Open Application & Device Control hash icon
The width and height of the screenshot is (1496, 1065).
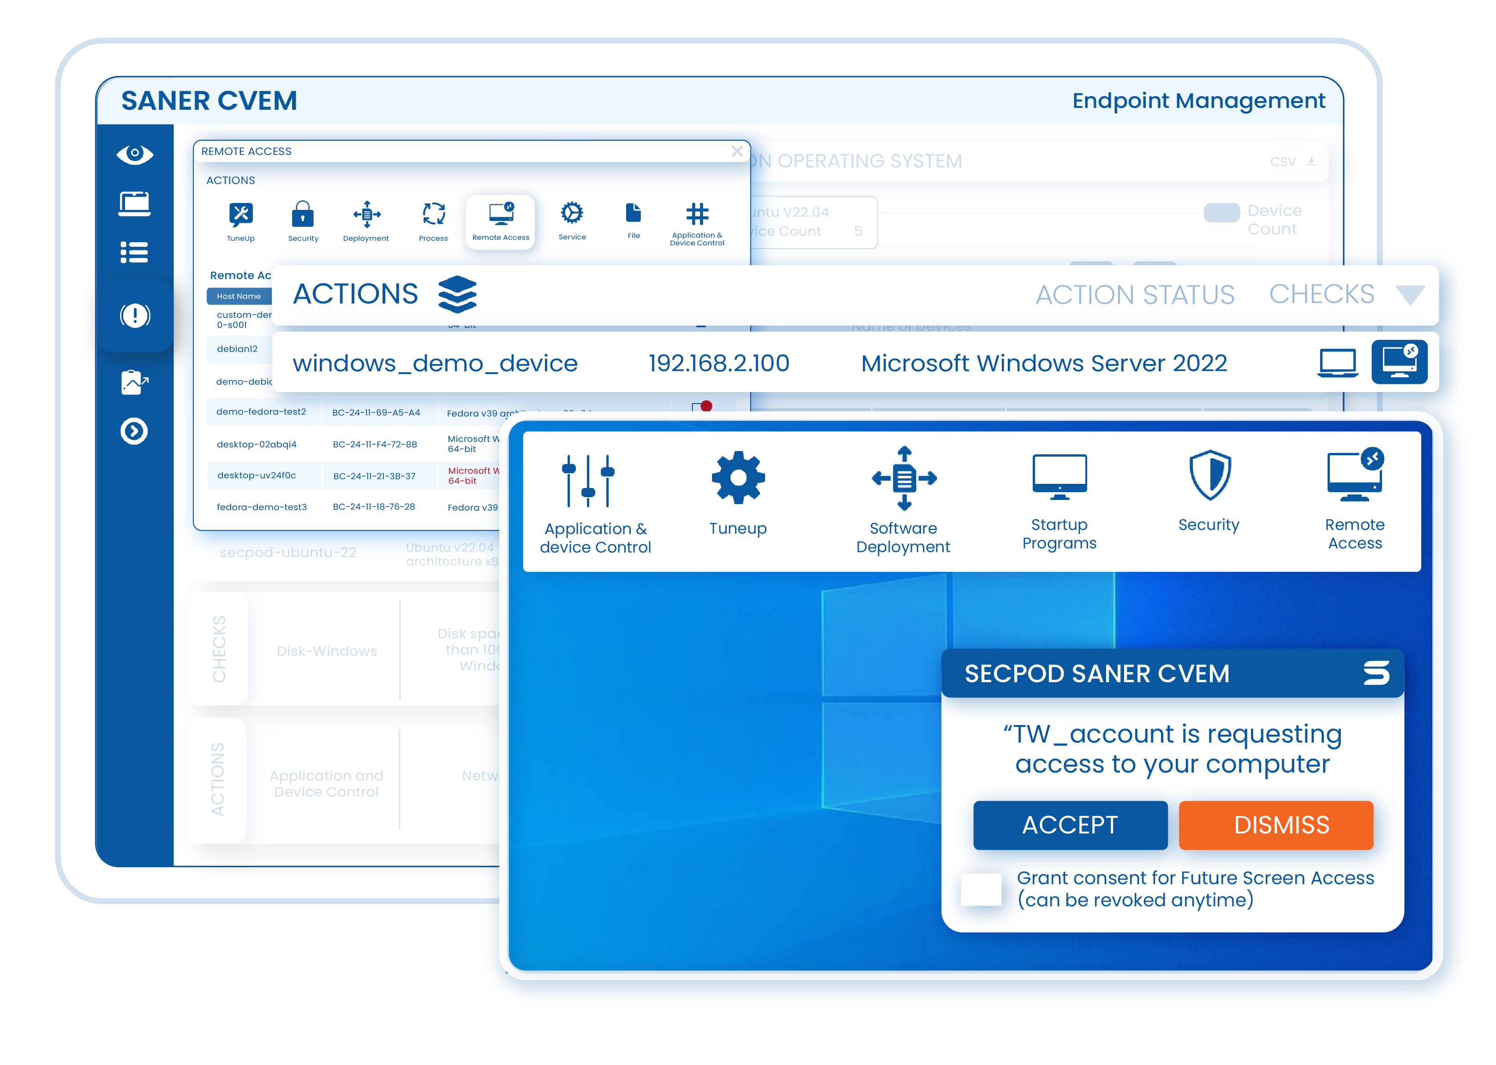pos(697,215)
